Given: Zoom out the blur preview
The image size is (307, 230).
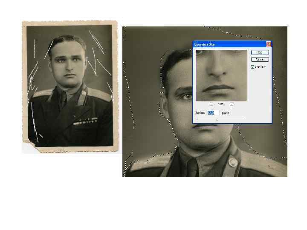Looking at the screenshot, I should 211,104.
